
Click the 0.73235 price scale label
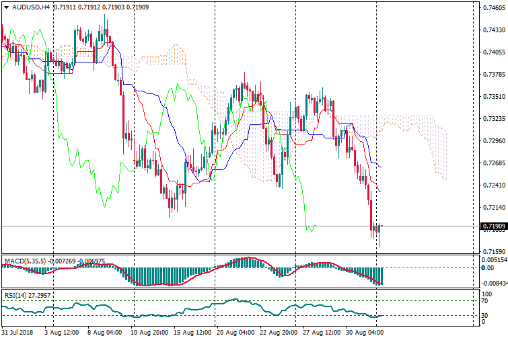494,119
